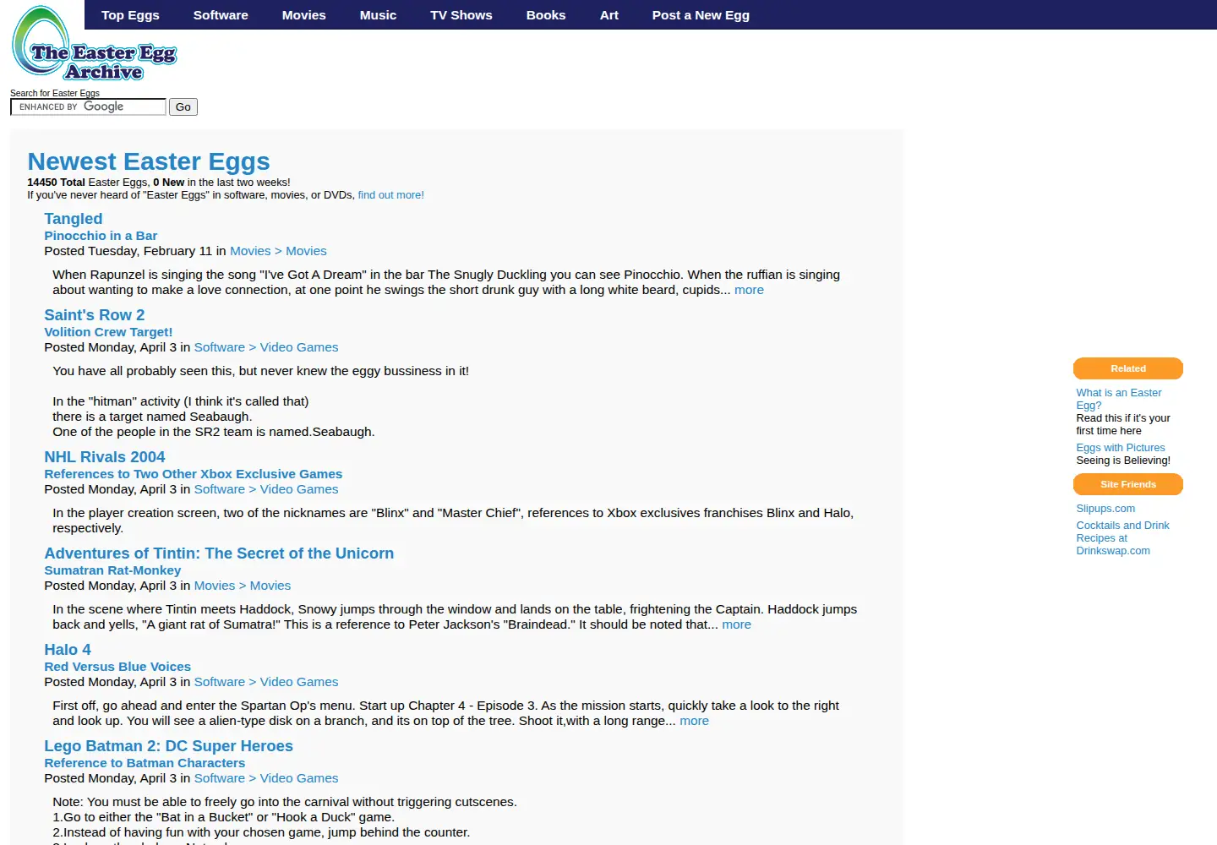Read more of the Tangled egg
Viewport: 1217px width, 845px height.
point(749,290)
